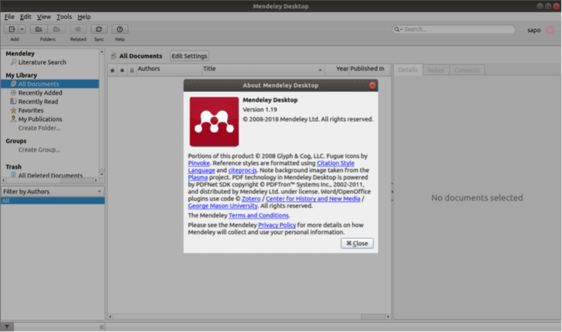
Task: Open the Zotero link
Action: click(x=251, y=199)
